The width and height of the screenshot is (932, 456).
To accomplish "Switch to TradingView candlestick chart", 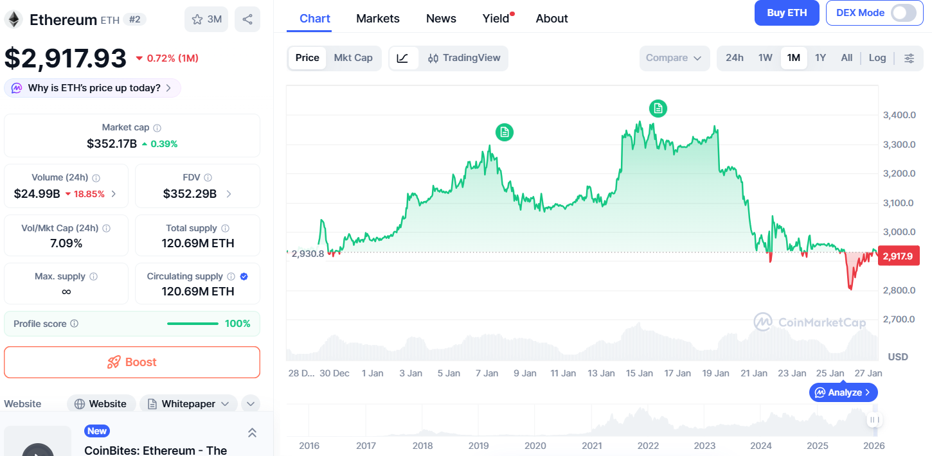I will pyautogui.click(x=464, y=58).
